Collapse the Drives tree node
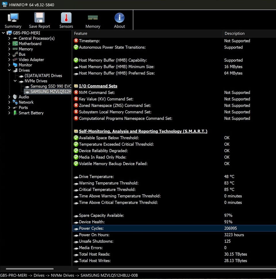 tap(9, 70)
